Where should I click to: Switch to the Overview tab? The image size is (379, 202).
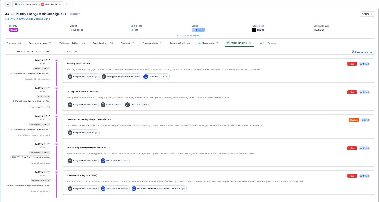pyautogui.click(x=12, y=43)
